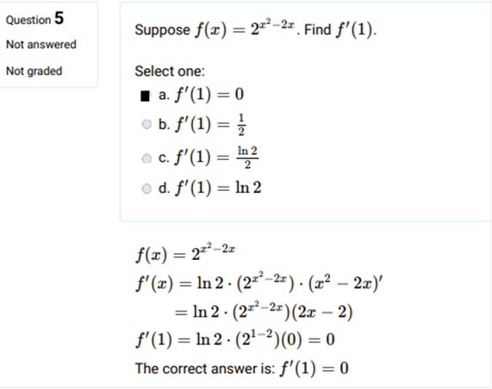Click the 'Not graded' status text
The width and height of the screenshot is (492, 389).
[34, 71]
